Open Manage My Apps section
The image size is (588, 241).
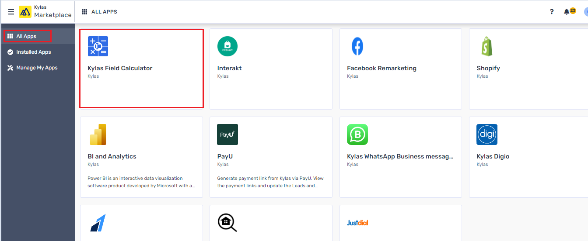(x=37, y=68)
